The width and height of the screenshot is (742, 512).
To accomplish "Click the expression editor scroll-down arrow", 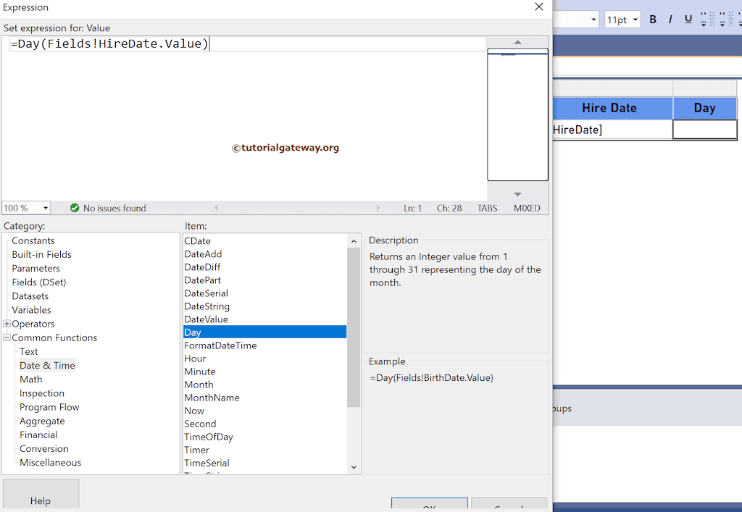I will pos(517,194).
